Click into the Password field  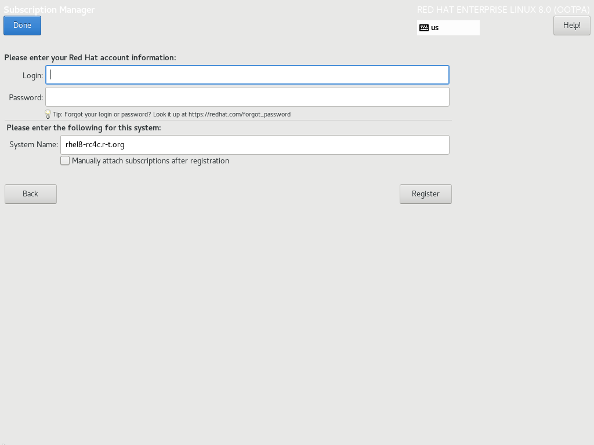coord(247,97)
